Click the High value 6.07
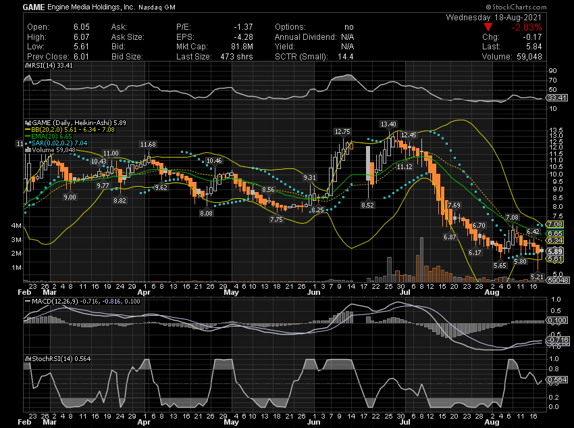Viewport: 574px width, 428px height. tap(81, 37)
